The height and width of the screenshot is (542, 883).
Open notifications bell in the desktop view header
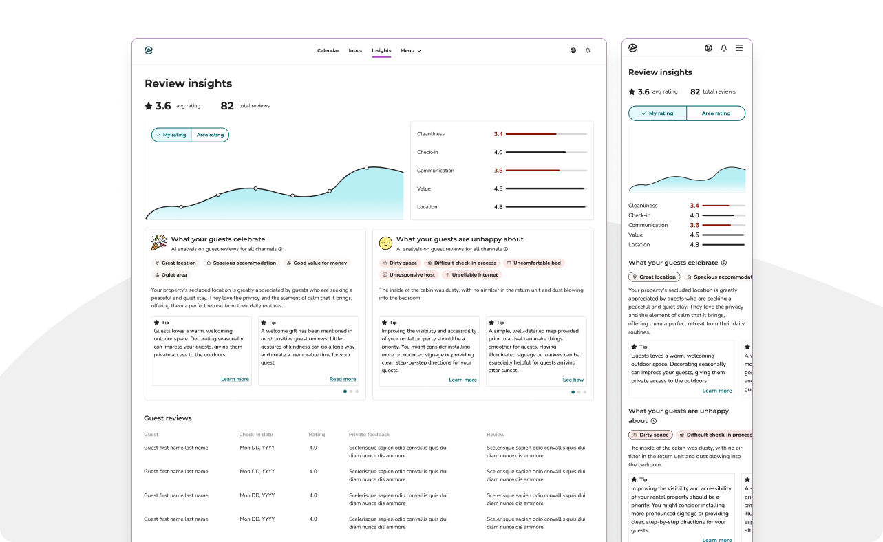click(x=588, y=50)
